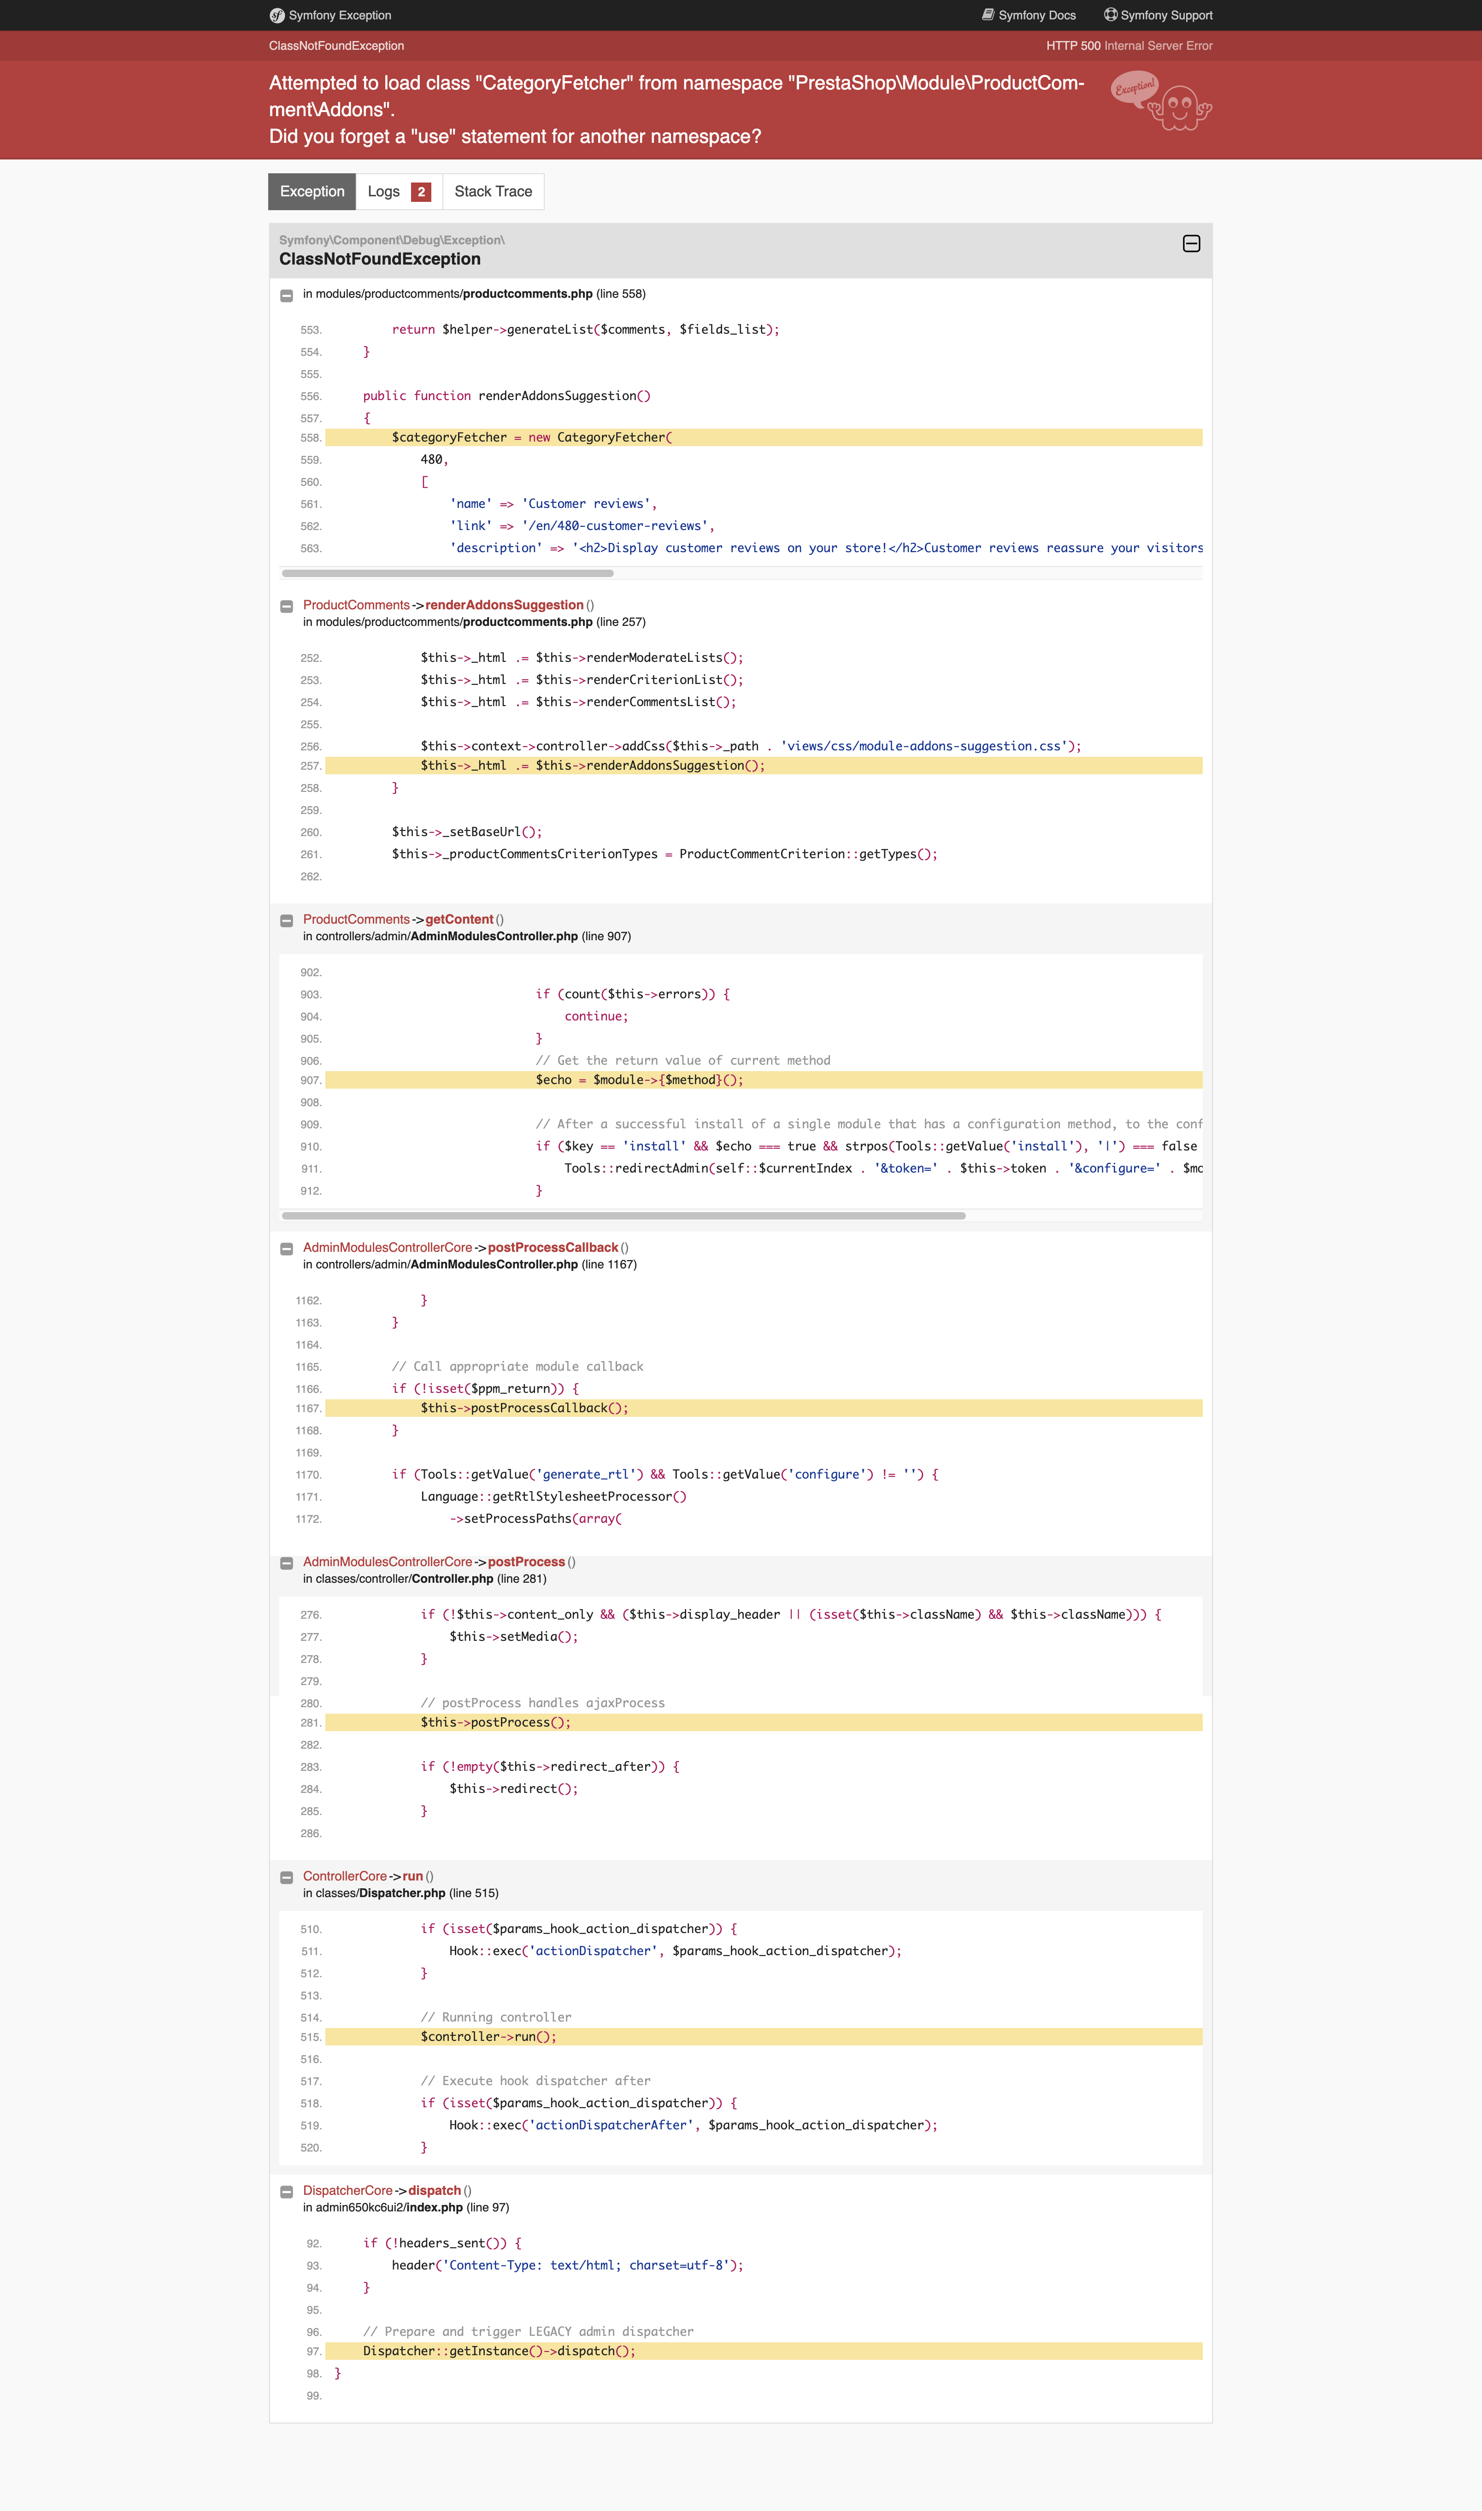1482x2511 pixels.
Task: Click horizontal scrollbar under AdminModulesController line 912
Action: pos(623,1215)
